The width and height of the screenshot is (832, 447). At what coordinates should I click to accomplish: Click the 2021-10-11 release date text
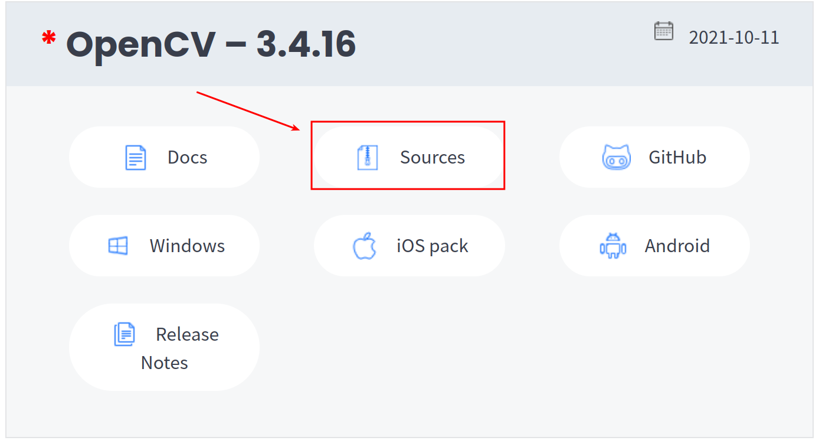(733, 38)
